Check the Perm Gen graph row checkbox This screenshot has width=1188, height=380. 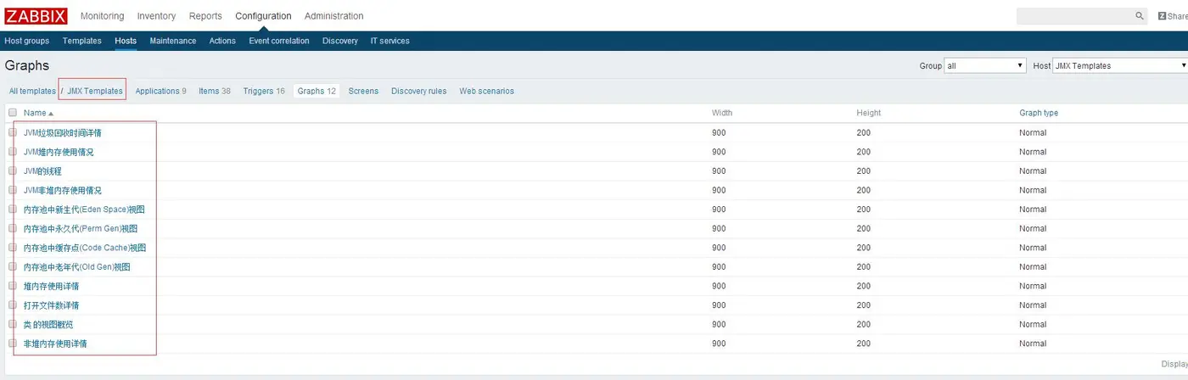click(13, 228)
